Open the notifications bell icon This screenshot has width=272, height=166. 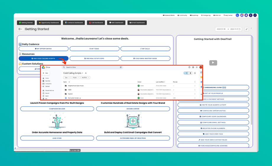click(246, 15)
